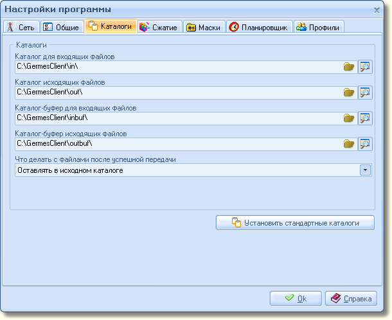Confirm settings with the Ok button
Image resolution: width=392 pixels, height=320 pixels.
pos(296,298)
